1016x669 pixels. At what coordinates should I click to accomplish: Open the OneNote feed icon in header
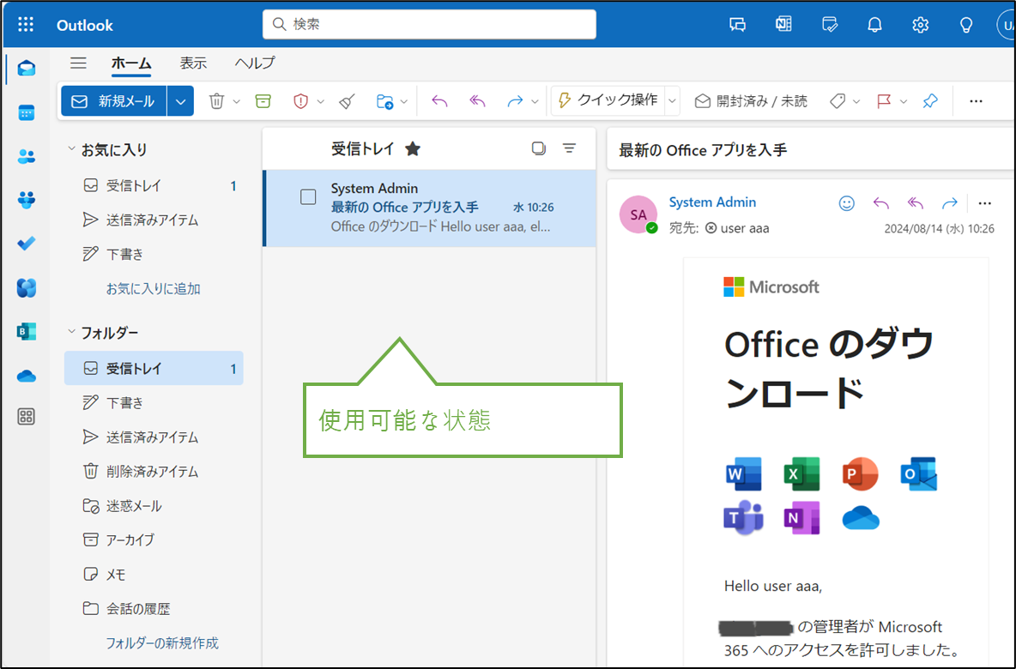click(x=783, y=25)
